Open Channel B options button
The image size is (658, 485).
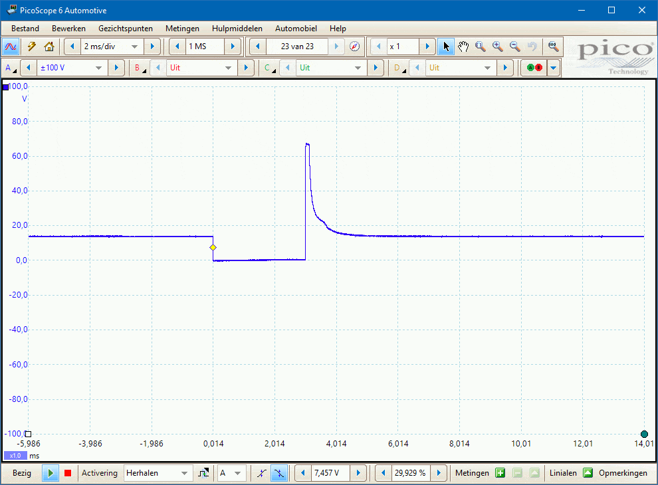click(140, 68)
